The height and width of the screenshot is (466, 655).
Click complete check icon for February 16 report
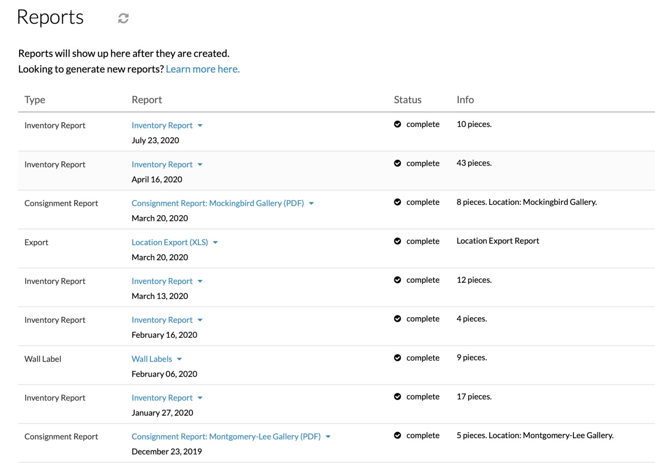click(x=397, y=319)
